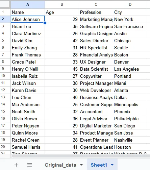Screen dimensions: 150x170
Task: Select the Los Angeles cell
Action: 130,69
